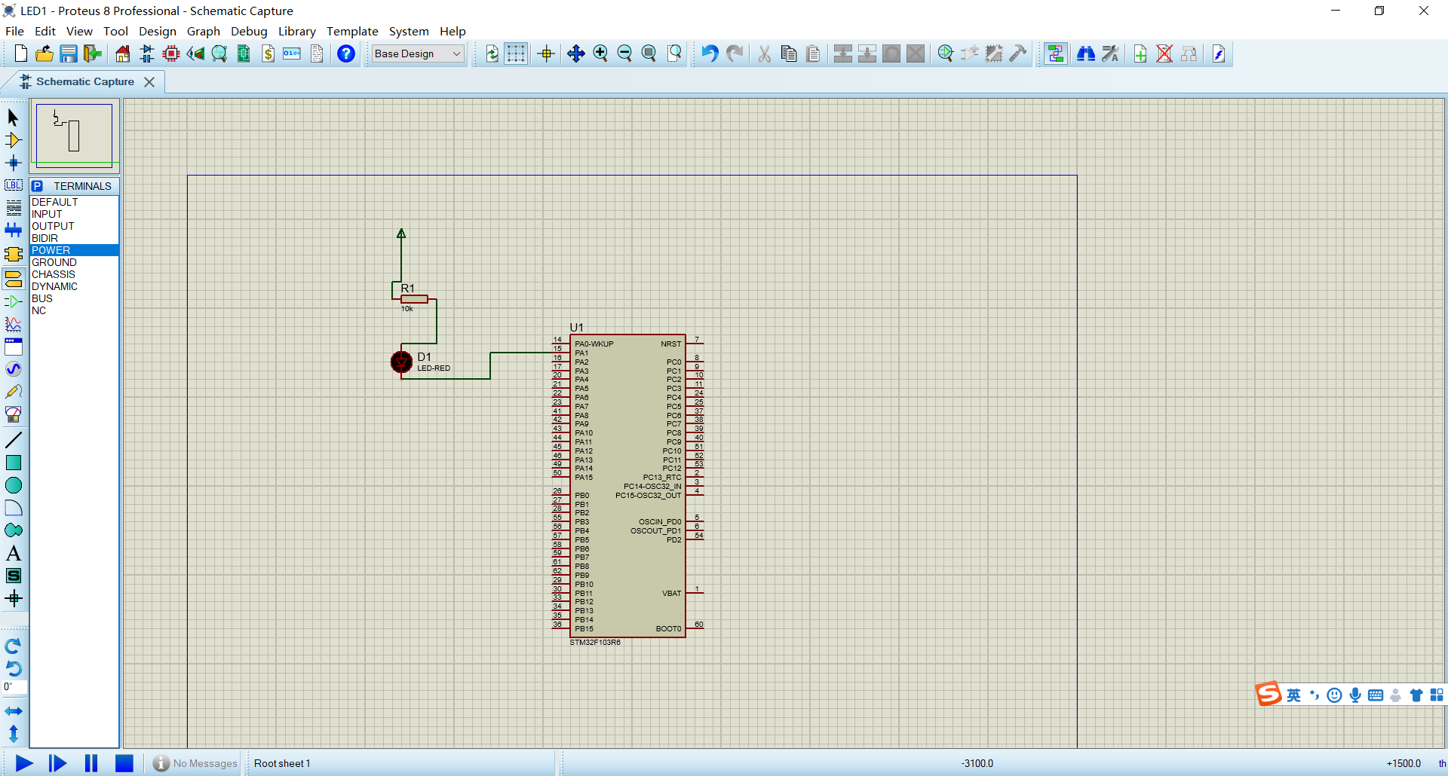Click the Redraw Display icon
Screen dimensions: 1448x776
coord(492,53)
